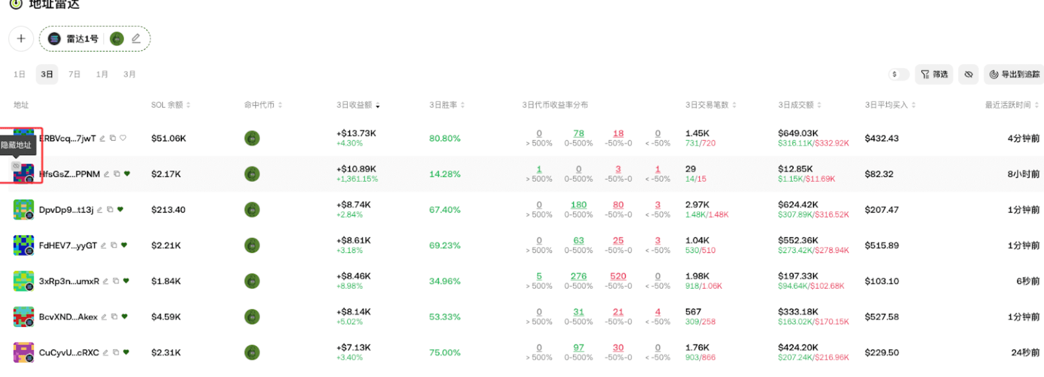Open the 筛选 filter button
This screenshot has width=1044, height=377.
[934, 75]
